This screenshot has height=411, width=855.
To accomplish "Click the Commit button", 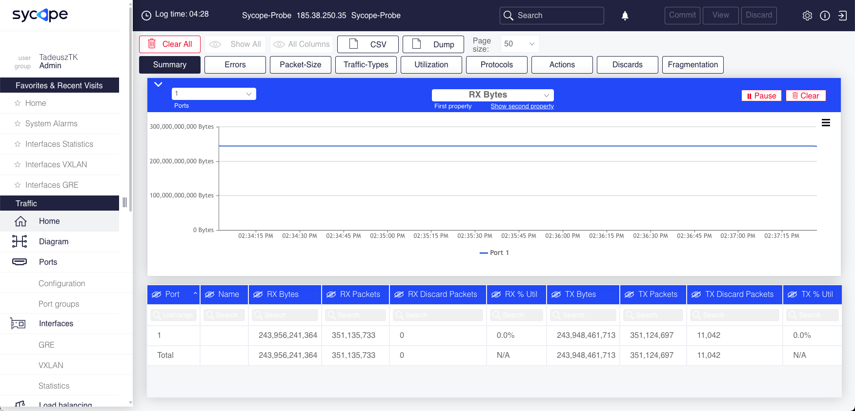I will pyautogui.click(x=682, y=15).
